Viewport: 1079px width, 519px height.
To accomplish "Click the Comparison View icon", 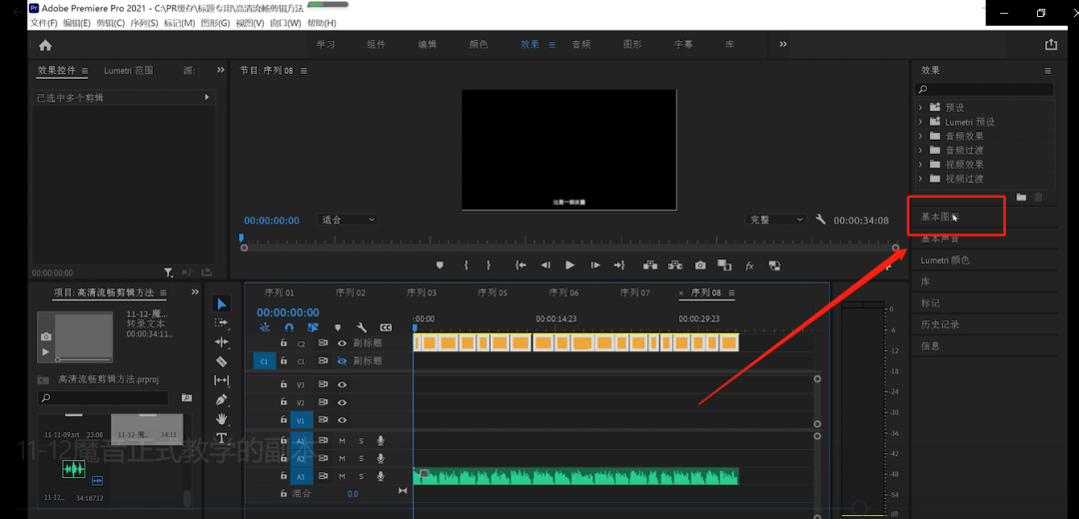I will click(724, 265).
